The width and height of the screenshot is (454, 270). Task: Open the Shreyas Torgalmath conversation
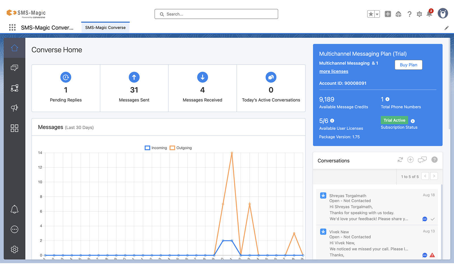377,207
